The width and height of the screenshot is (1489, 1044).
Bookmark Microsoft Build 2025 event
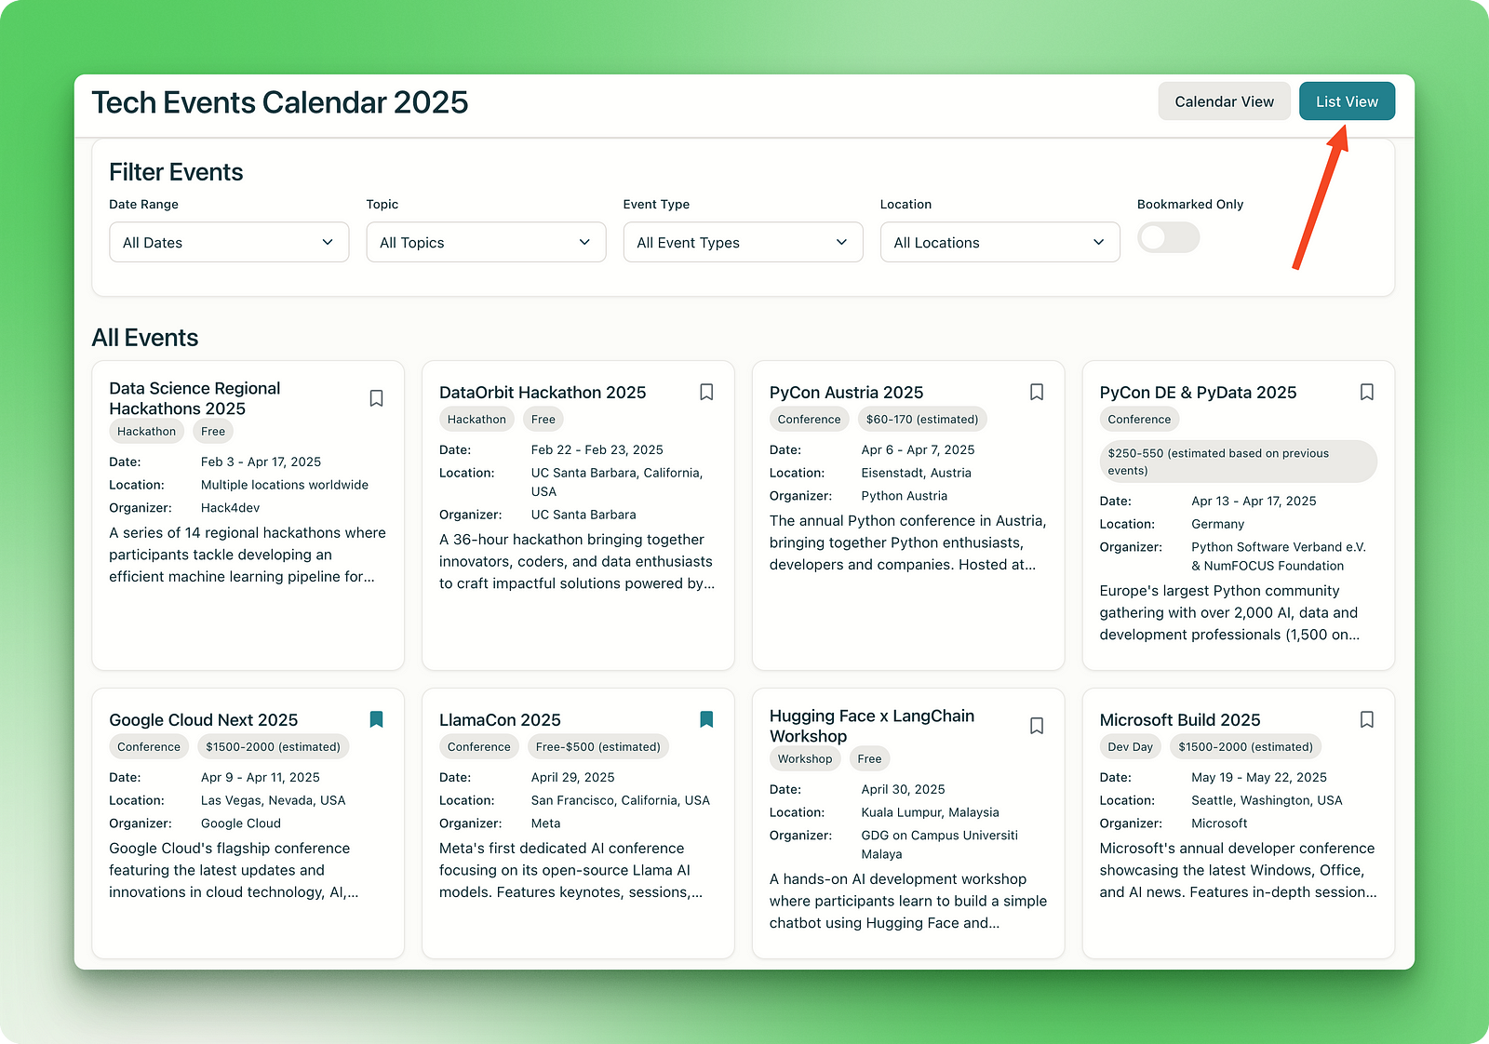(1367, 719)
